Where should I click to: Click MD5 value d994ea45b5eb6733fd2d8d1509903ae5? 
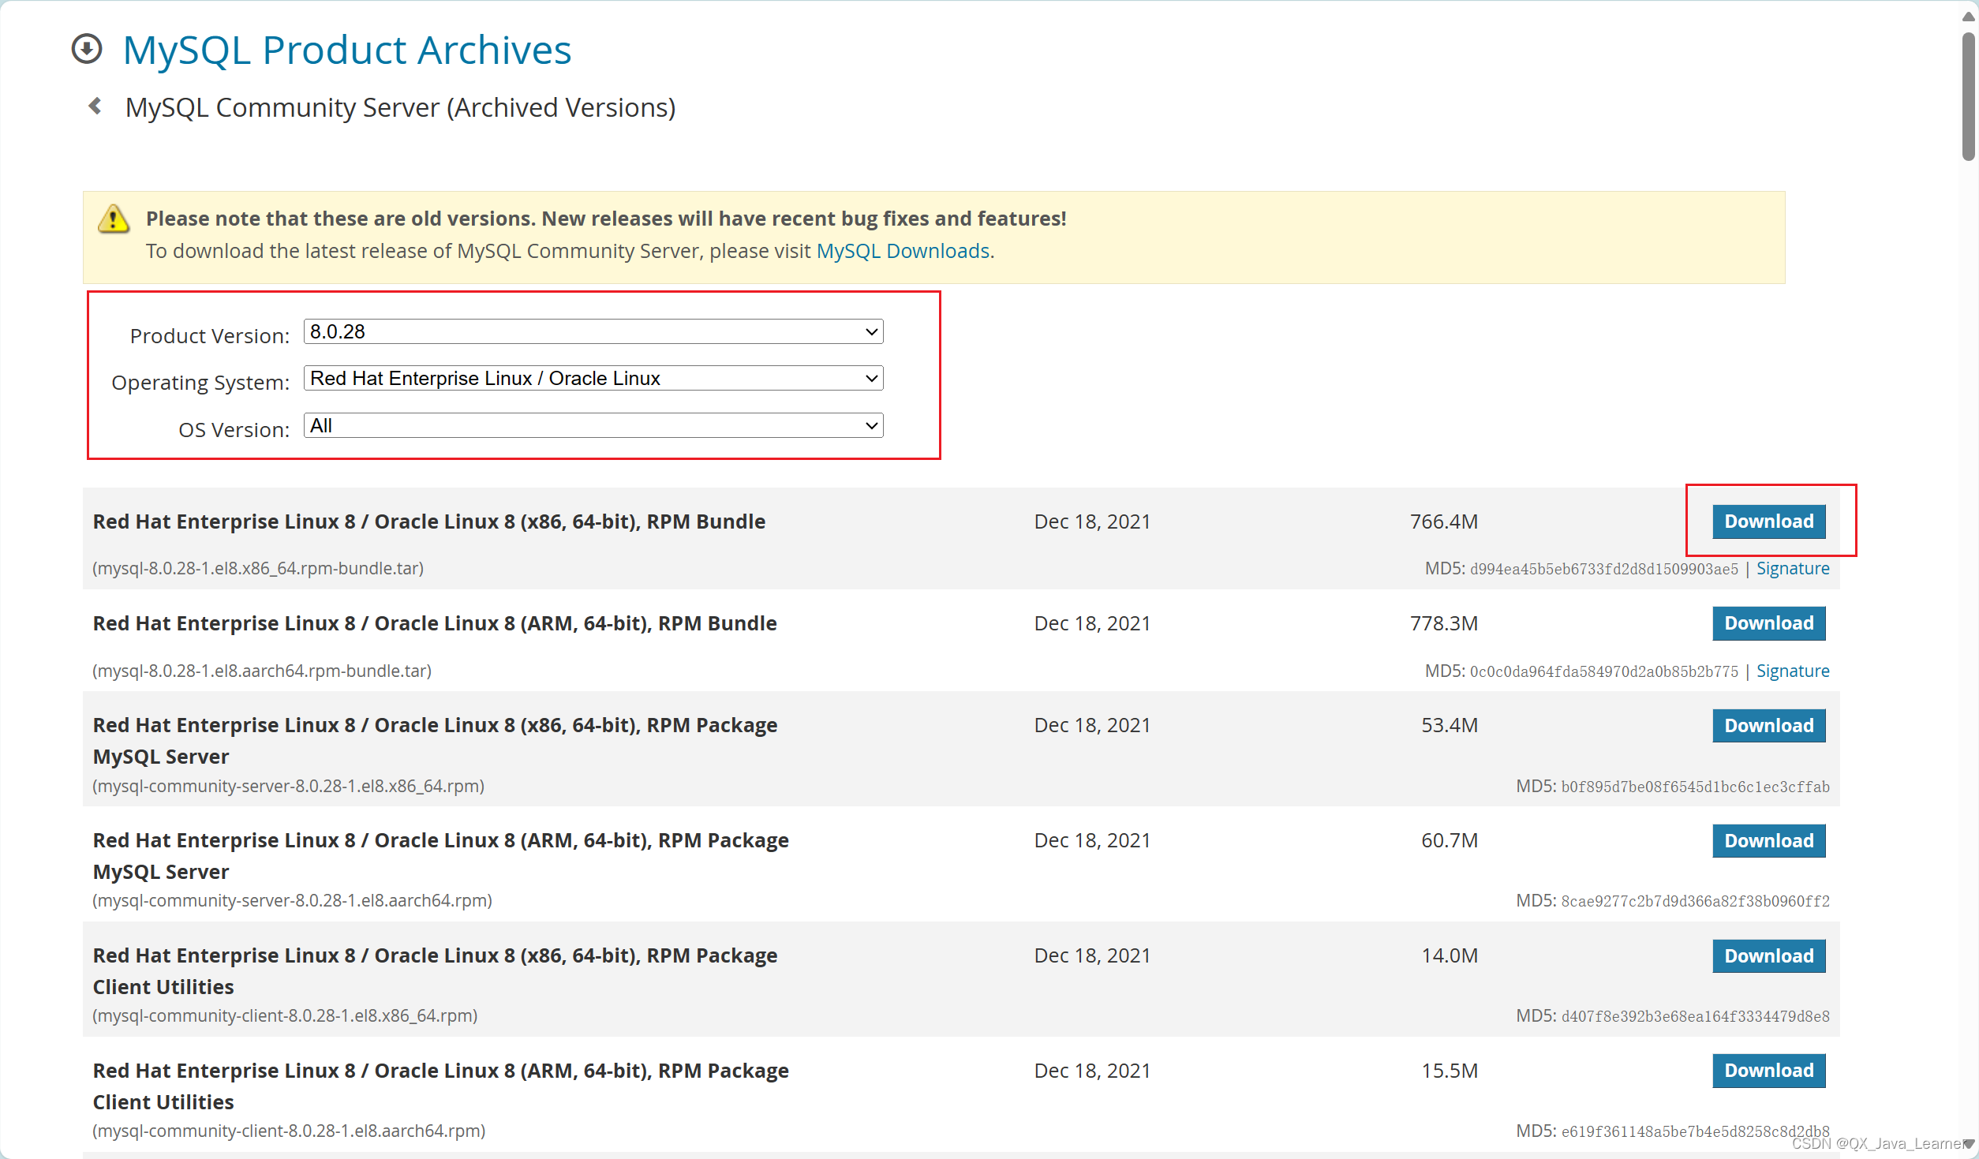(1603, 569)
